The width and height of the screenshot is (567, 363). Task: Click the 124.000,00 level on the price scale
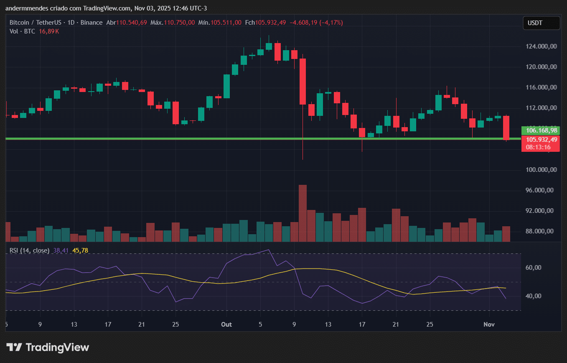click(x=541, y=46)
